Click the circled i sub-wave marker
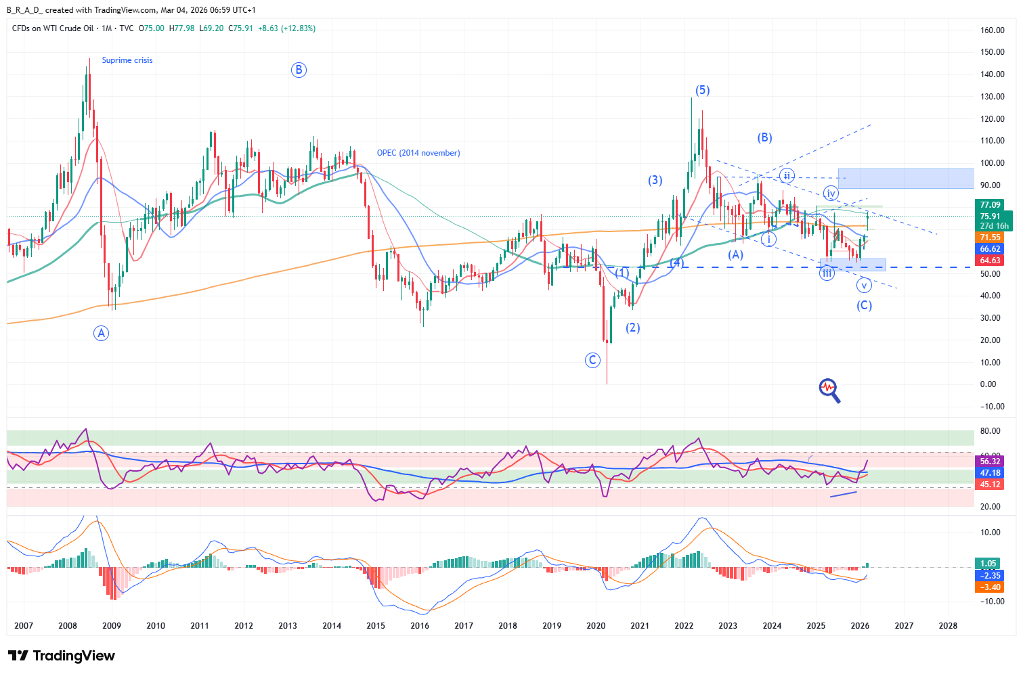This screenshot has height=676, width=1023. [x=768, y=239]
